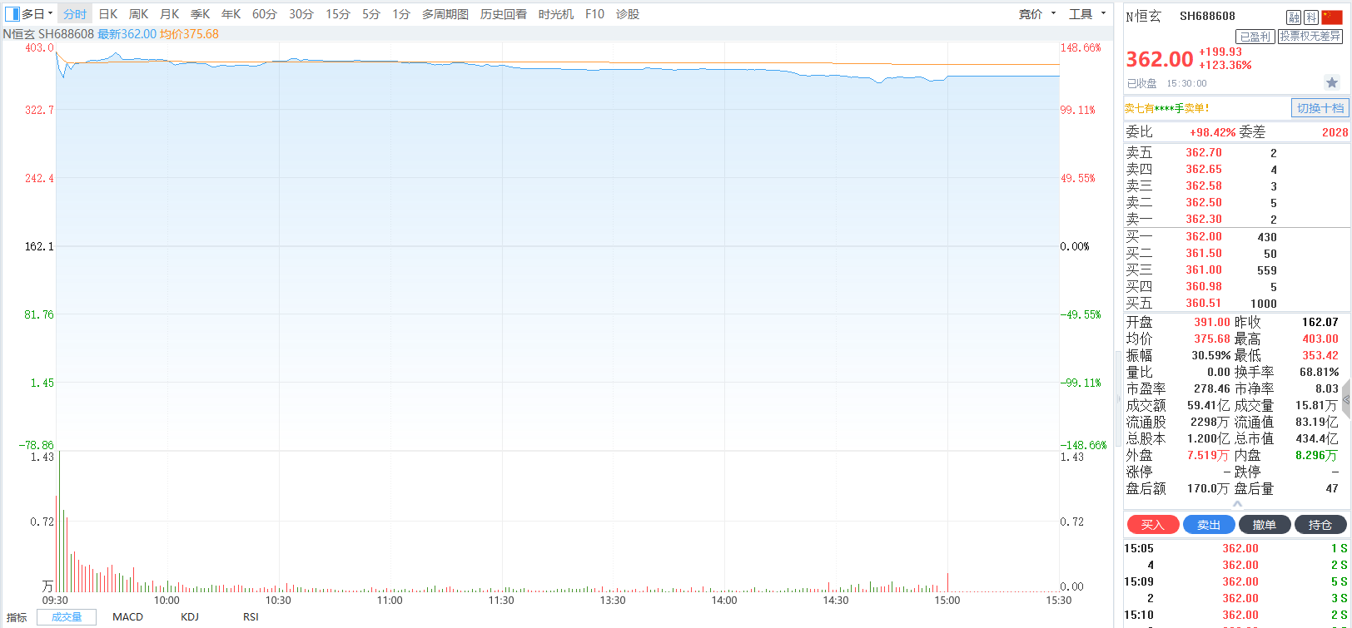Click the 融 margin-trading badge
This screenshot has height=628, width=1352.
[x=1294, y=17]
